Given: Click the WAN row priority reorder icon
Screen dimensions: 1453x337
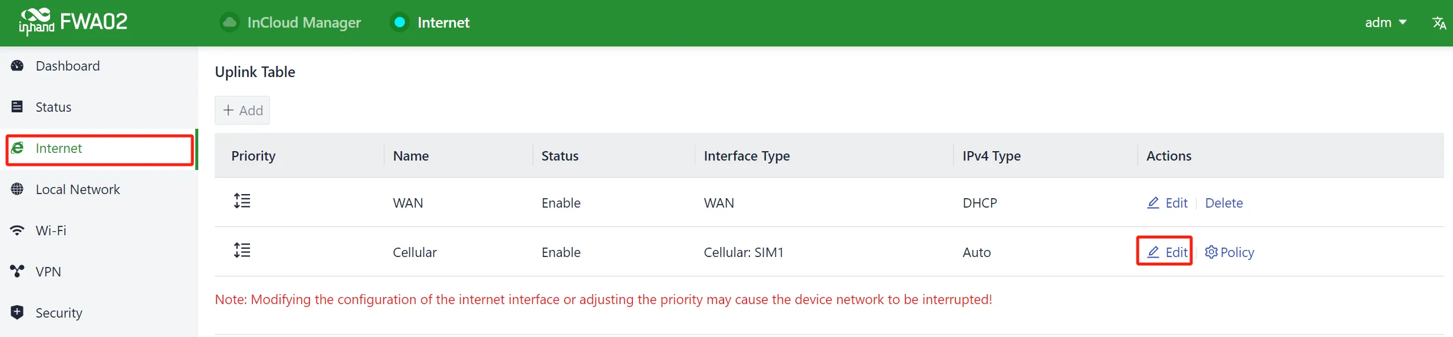Looking at the screenshot, I should (x=242, y=201).
